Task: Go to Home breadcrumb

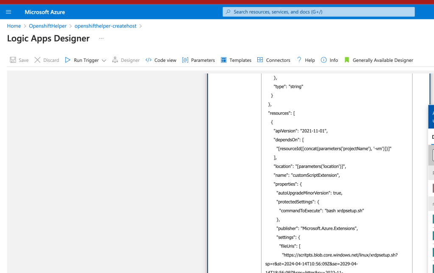Action: [x=14, y=26]
